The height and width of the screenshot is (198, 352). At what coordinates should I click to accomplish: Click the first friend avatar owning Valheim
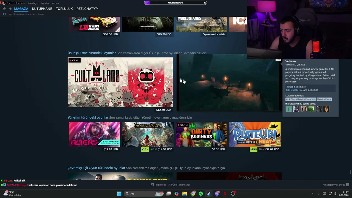coord(288,109)
